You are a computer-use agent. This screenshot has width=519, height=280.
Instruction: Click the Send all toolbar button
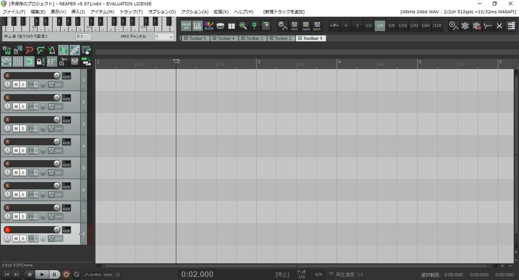(186, 25)
